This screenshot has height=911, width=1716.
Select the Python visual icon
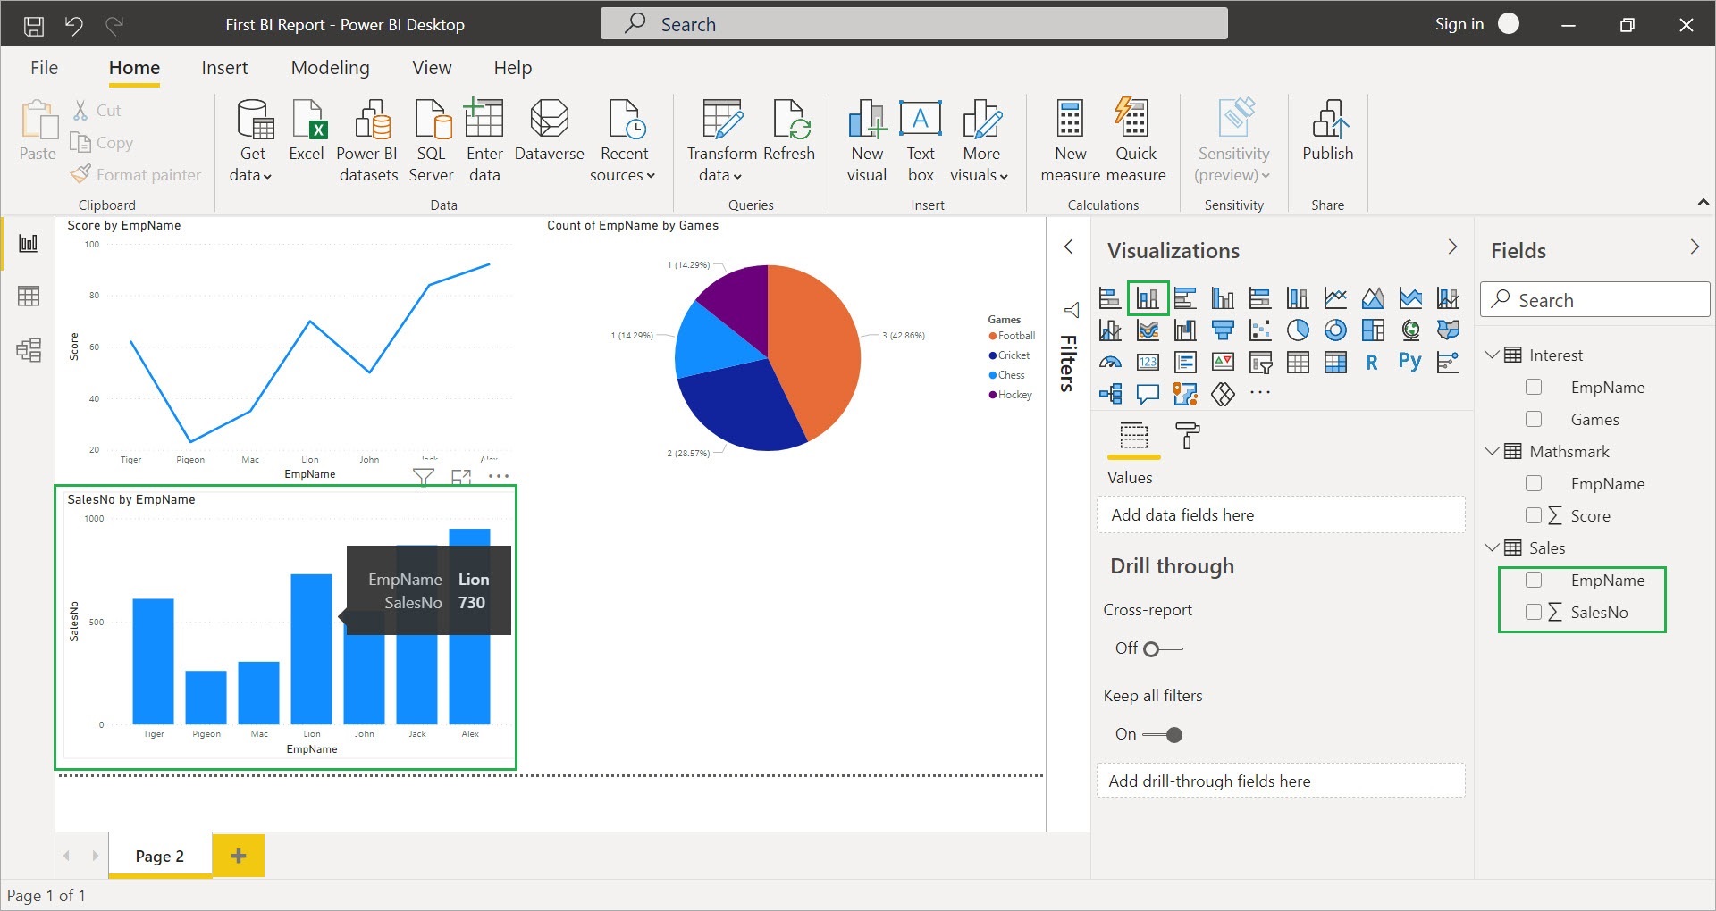(x=1409, y=362)
